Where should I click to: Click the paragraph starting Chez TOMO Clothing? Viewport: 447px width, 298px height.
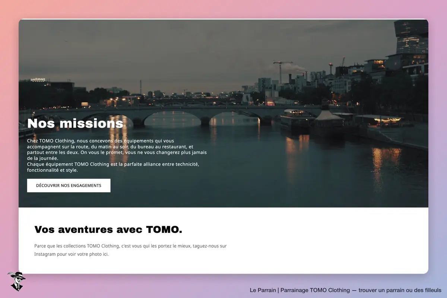tap(117, 156)
